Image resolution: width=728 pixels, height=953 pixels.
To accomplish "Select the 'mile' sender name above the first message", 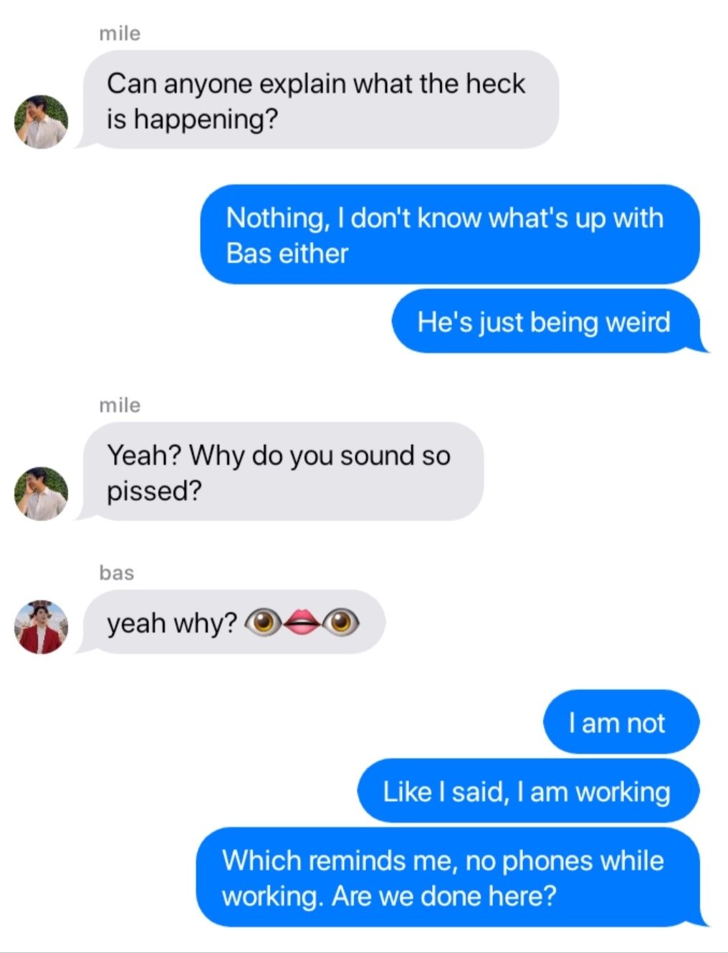I will point(120,34).
